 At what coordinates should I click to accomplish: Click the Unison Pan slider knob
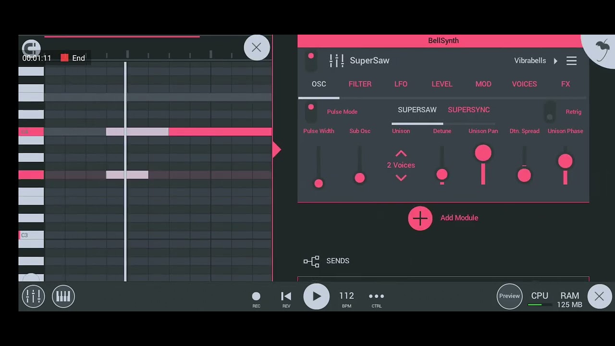tap(483, 153)
